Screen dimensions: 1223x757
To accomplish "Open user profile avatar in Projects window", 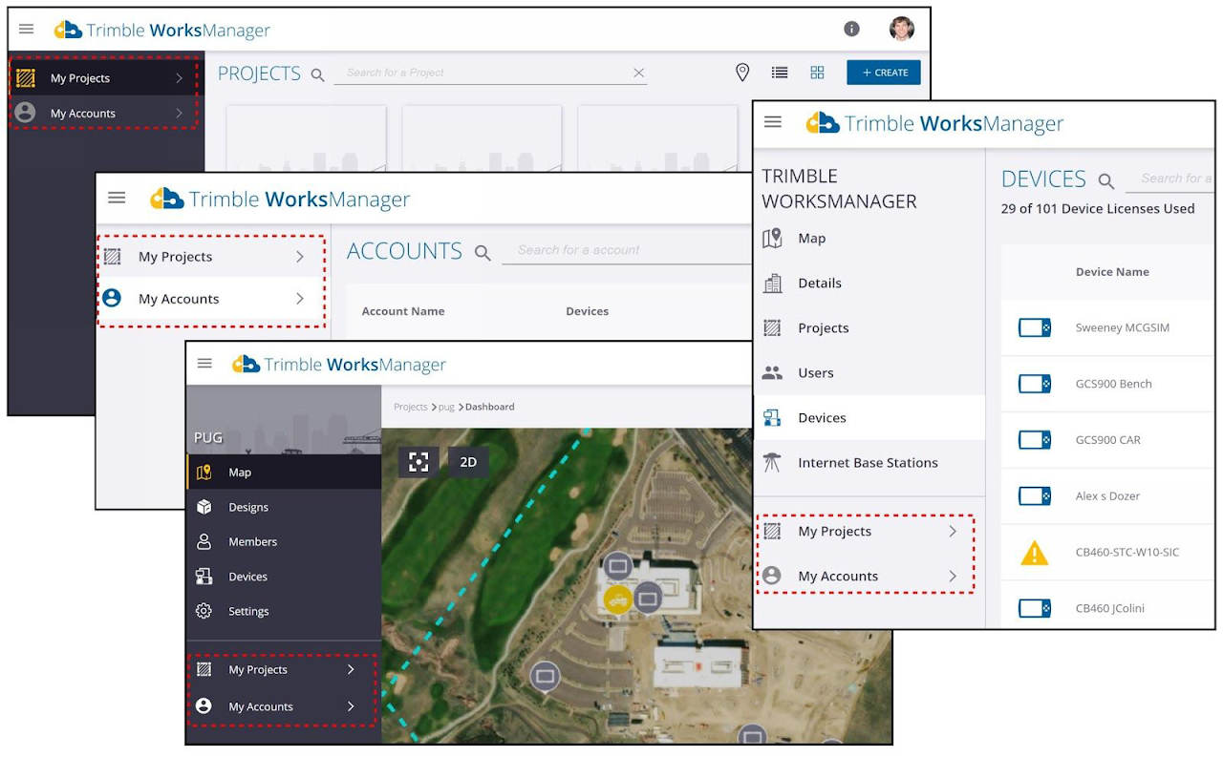I will point(901,29).
